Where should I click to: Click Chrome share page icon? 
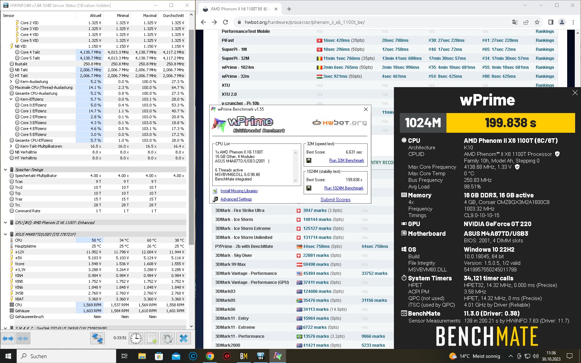click(526, 22)
